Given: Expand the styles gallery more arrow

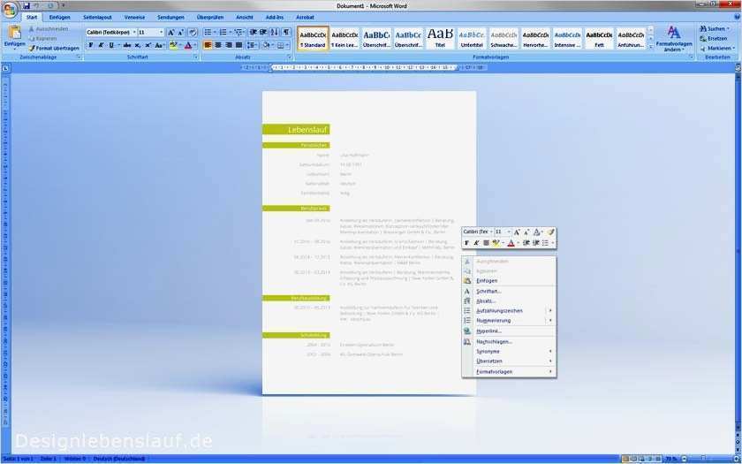Looking at the screenshot, I should (x=651, y=46).
